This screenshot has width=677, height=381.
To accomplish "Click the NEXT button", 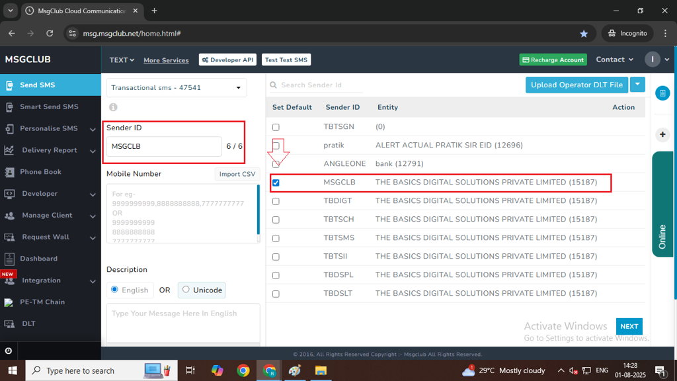I will pos(629,327).
